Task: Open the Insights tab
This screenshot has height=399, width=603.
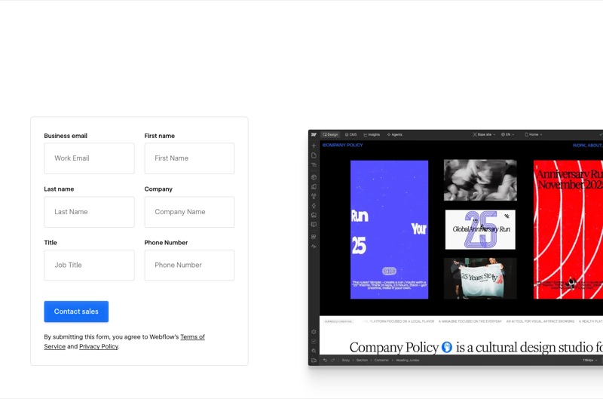Action: pos(372,135)
